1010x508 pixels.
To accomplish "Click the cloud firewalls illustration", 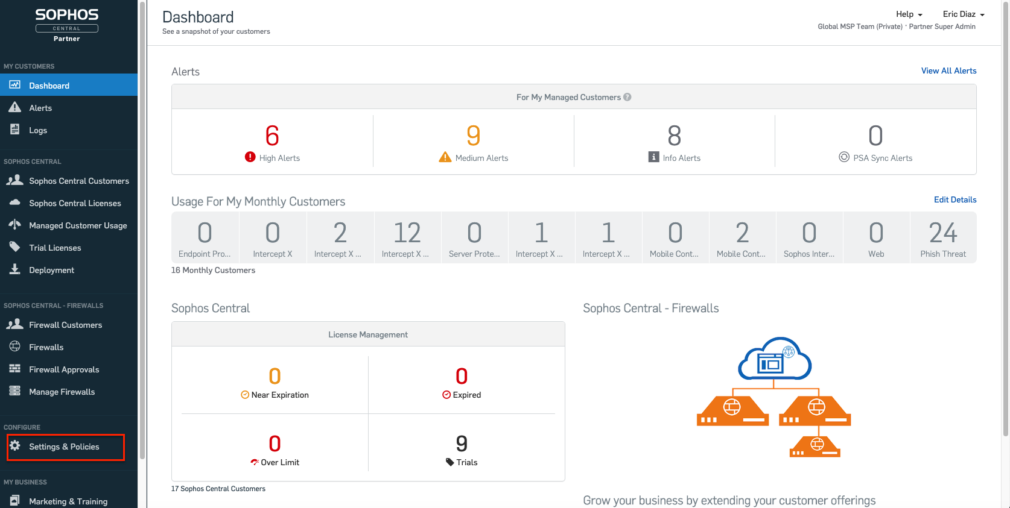I will click(774, 398).
